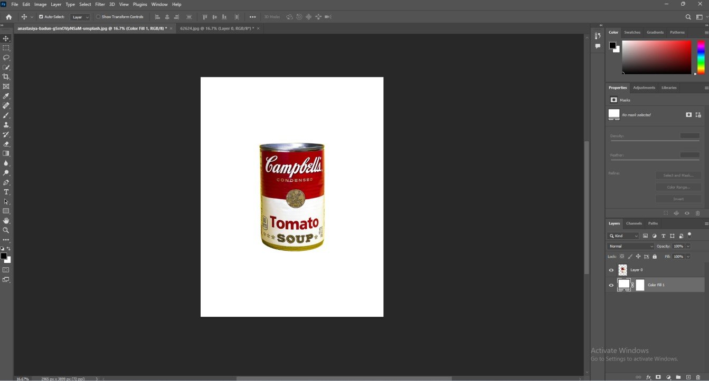Screen dimensions: 709x381
Task: Toggle filter for type layers
Action: 663,236
